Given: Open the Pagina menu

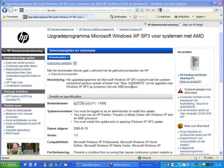Looking at the screenshot, I should (201, 17).
